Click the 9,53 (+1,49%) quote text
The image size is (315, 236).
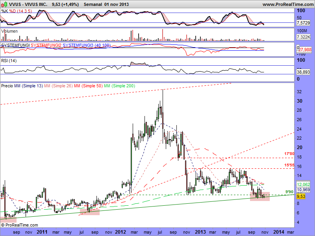(x=65, y=4)
